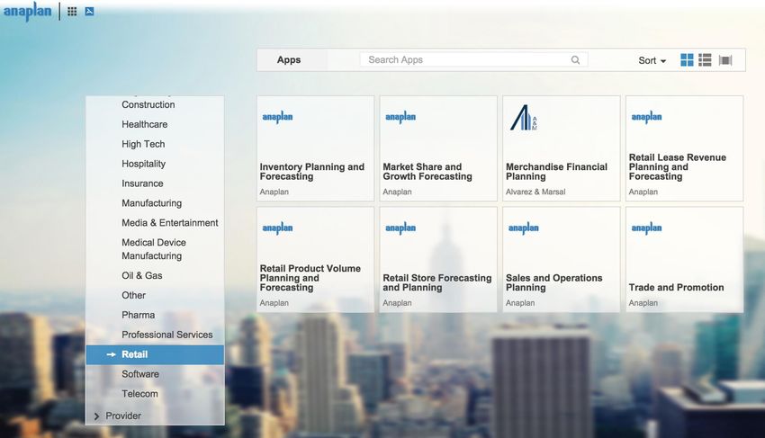Select the Apps tab
The image size is (765, 438).
click(289, 60)
